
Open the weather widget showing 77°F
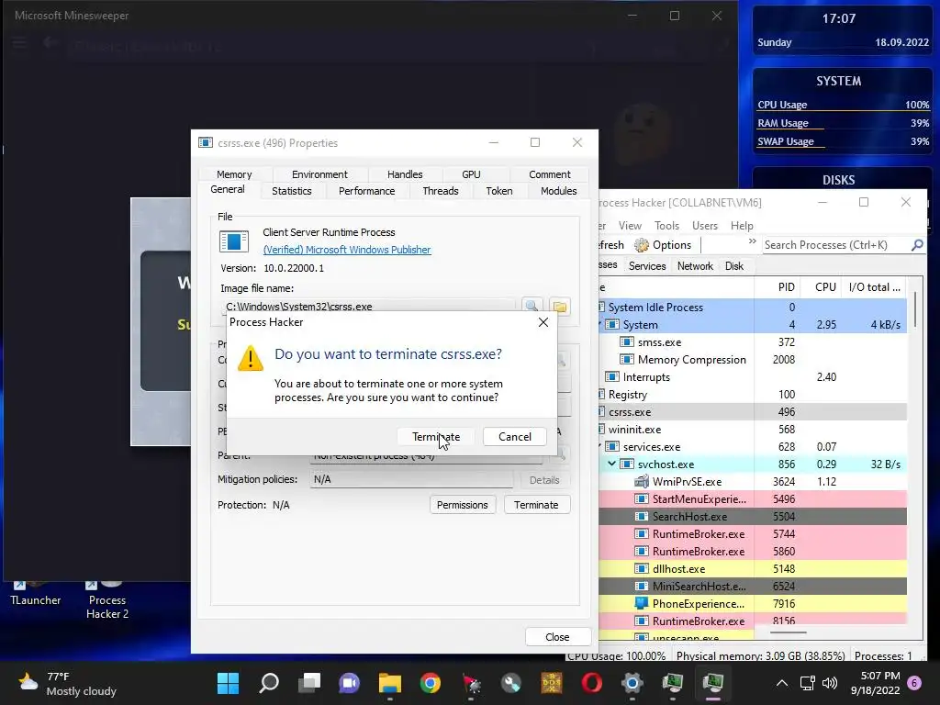click(67, 683)
